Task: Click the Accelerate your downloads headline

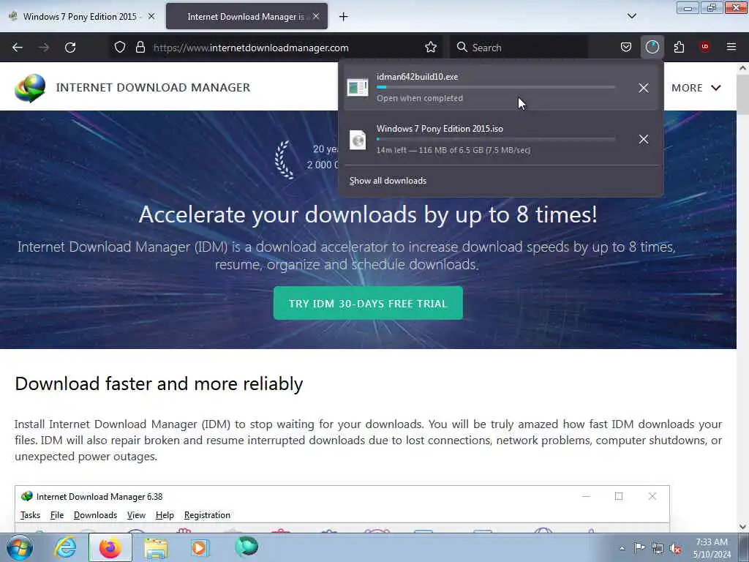Action: point(368,214)
